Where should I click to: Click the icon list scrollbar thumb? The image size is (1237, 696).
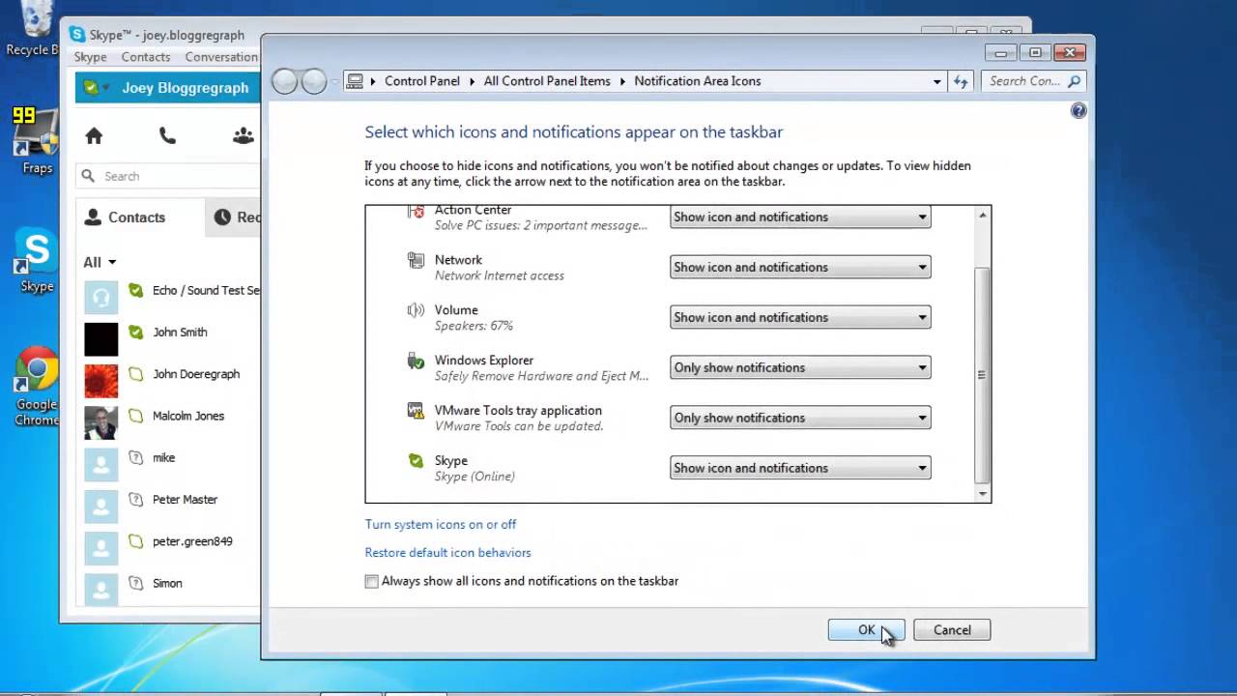tap(982, 374)
